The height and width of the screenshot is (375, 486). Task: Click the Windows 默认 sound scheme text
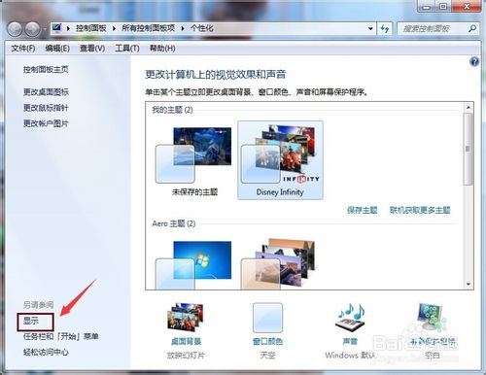(x=350, y=356)
